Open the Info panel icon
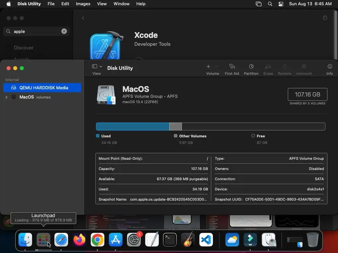Screen dimensions: 338x253 point(330,67)
